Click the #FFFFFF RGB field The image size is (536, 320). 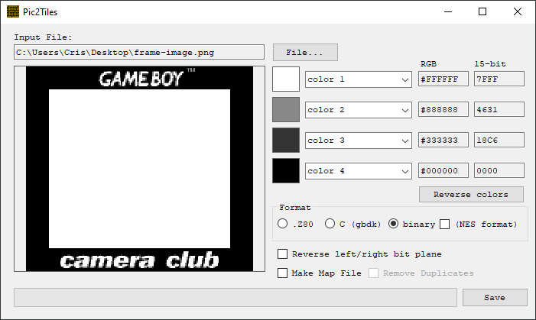[x=443, y=79]
